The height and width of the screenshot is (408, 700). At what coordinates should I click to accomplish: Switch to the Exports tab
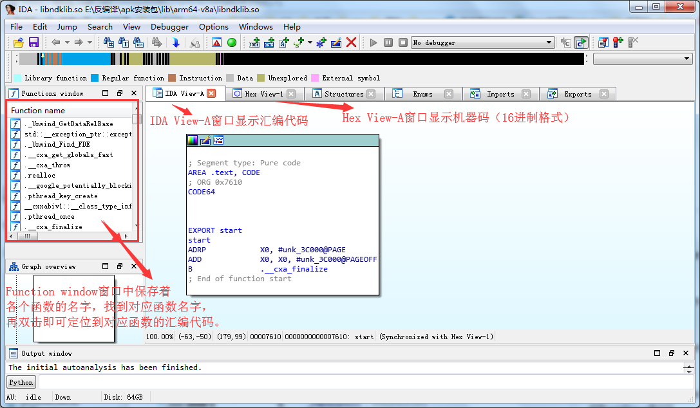point(578,94)
